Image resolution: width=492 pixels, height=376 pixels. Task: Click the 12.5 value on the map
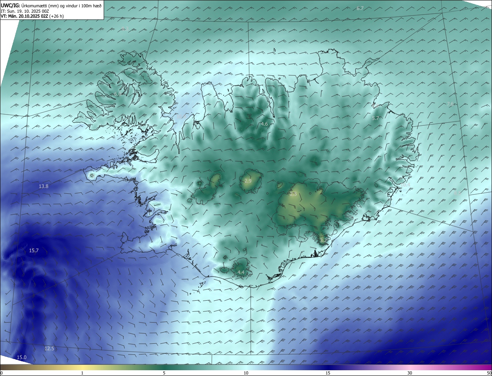(x=49, y=349)
